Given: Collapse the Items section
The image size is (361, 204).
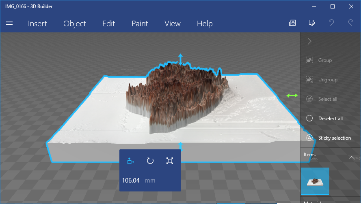Looking at the screenshot, I should point(352,157).
